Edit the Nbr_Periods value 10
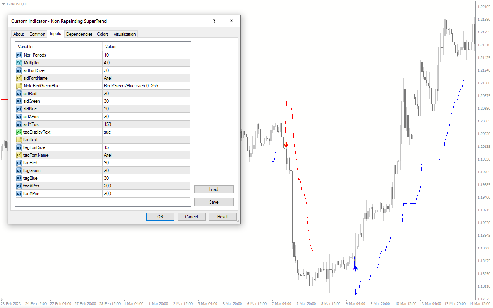This screenshot has height=308, width=493. coord(146,55)
